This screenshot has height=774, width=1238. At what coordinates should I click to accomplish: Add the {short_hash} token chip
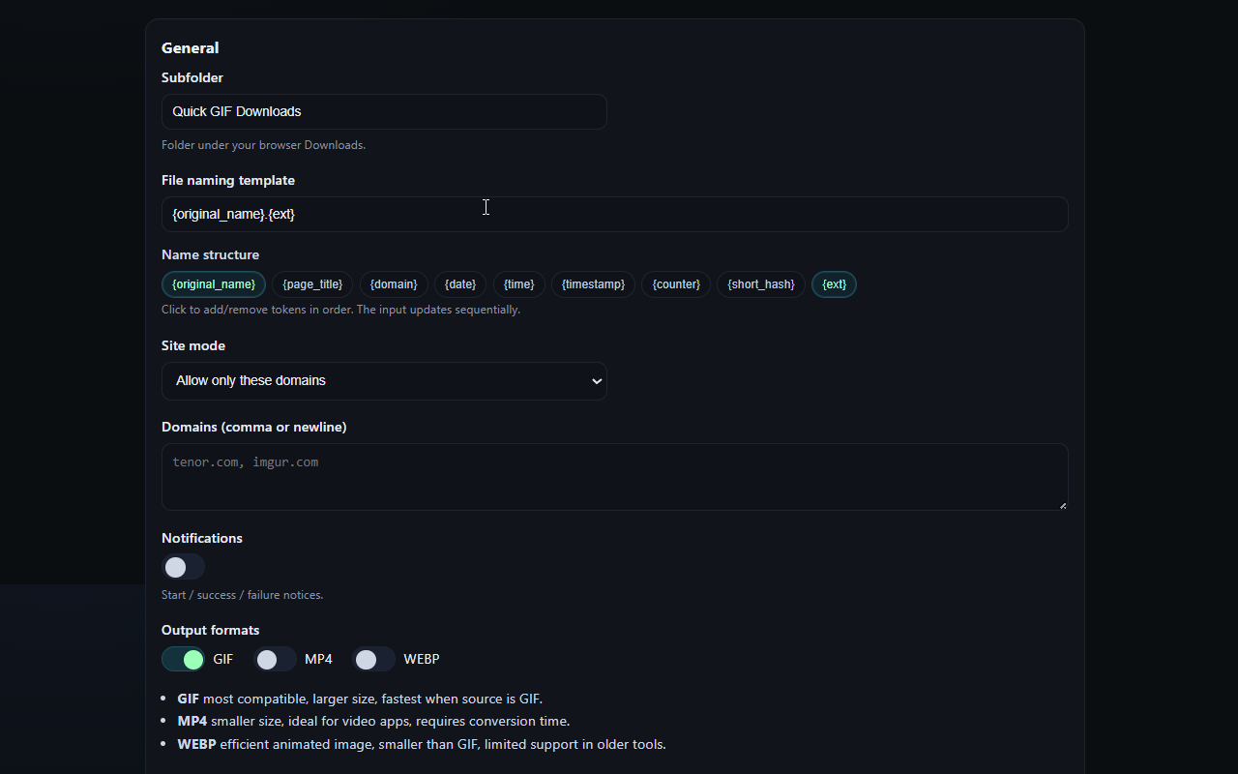click(761, 284)
